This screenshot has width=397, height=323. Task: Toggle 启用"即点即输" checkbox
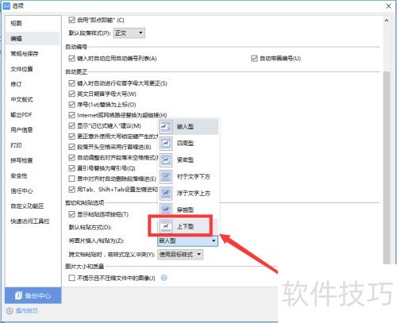[x=71, y=20]
